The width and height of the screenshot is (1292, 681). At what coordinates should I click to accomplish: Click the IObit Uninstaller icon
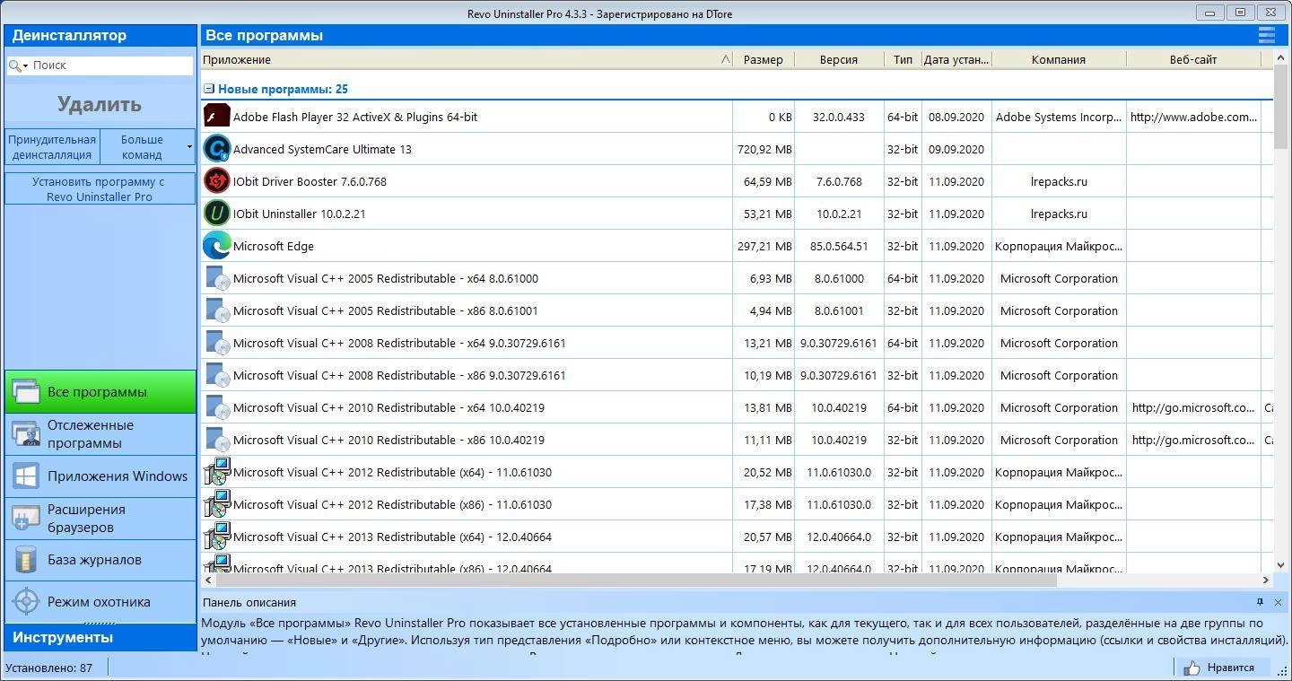217,214
